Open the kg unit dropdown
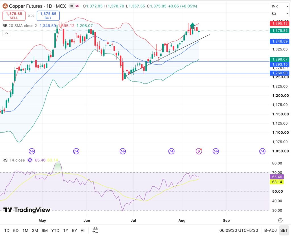 (280, 13)
